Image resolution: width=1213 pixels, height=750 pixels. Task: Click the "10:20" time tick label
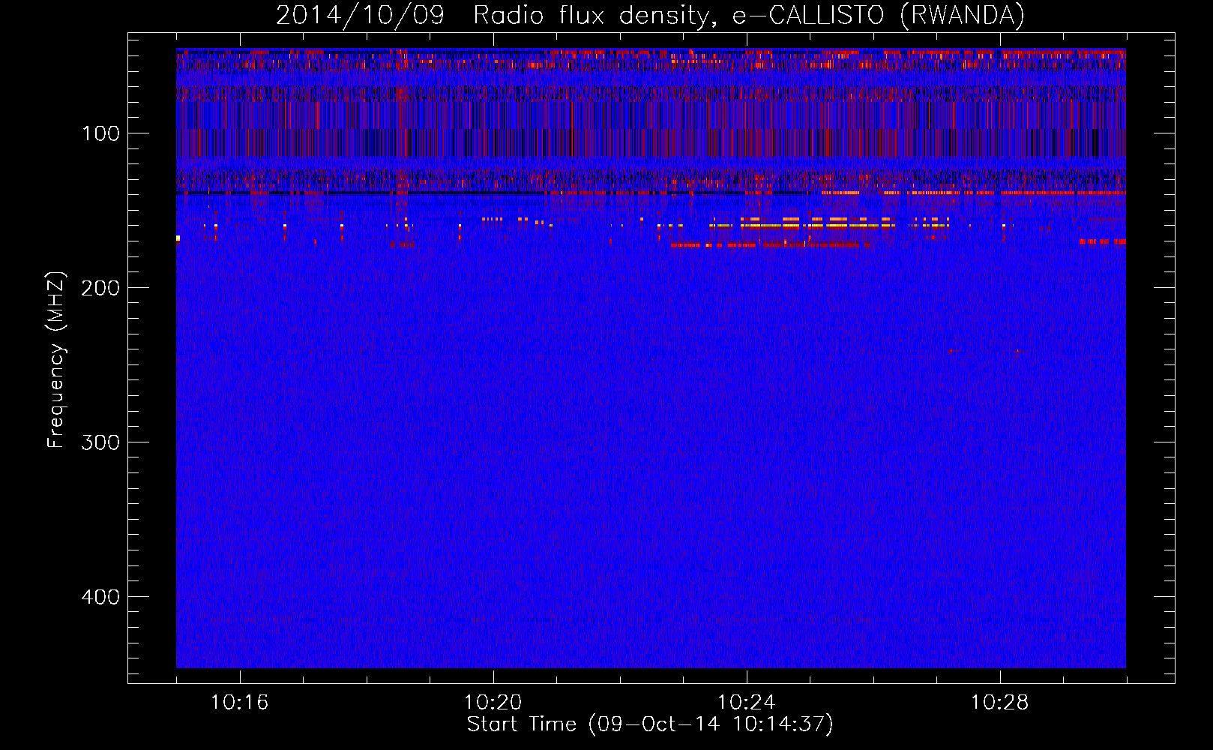pos(493,703)
